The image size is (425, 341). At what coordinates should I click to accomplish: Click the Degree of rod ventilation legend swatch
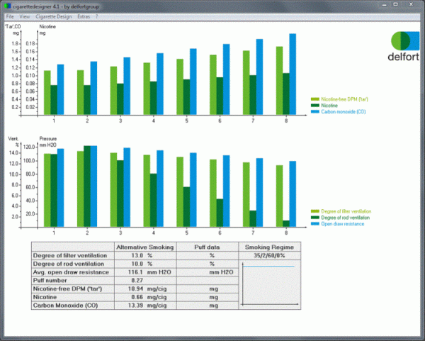point(315,218)
